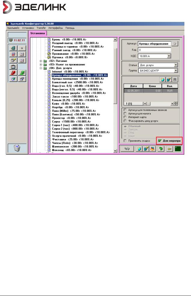Collapse the <04> Доп. услуги folder
Screen dimensions: 191x296
click(x=41, y=68)
